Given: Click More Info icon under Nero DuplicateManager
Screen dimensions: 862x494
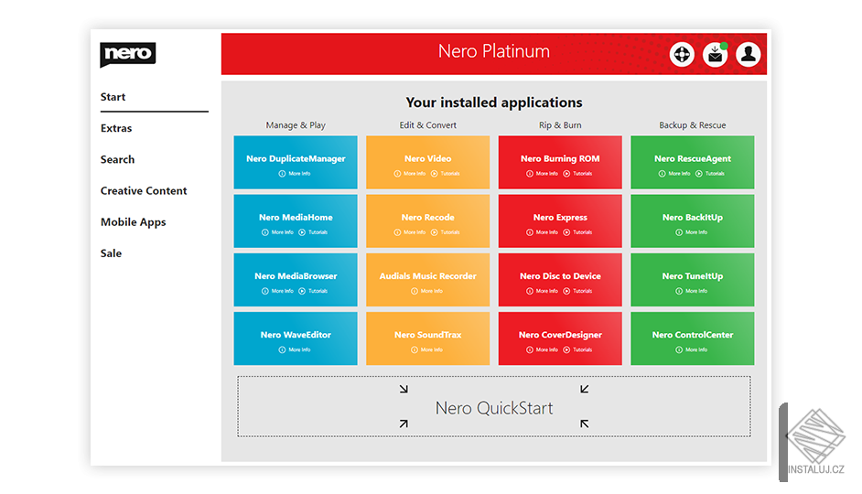Looking at the screenshot, I should (x=282, y=174).
